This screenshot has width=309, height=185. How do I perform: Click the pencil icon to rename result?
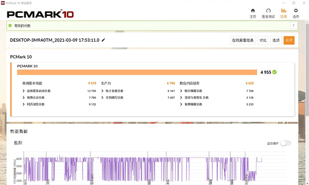[103, 40]
